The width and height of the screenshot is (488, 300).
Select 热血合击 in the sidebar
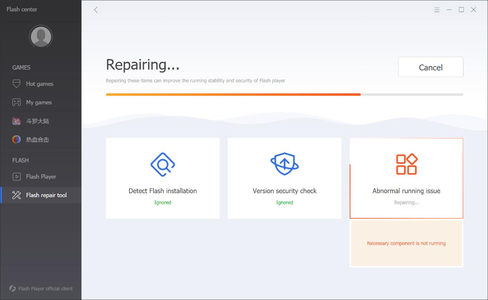[41, 140]
